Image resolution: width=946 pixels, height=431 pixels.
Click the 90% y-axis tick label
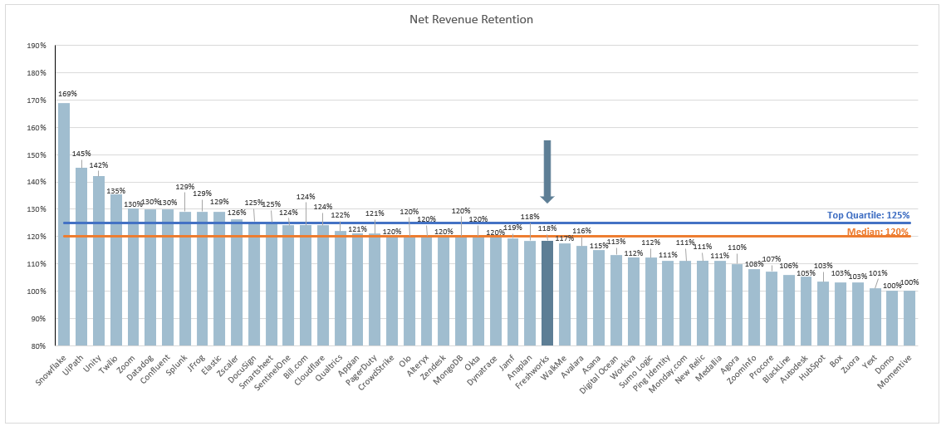coord(40,319)
